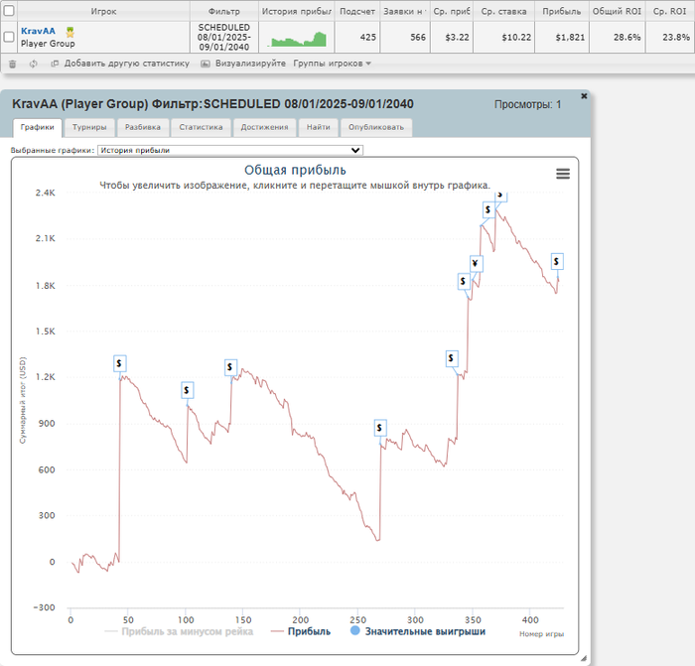
Task: Toggle Значительные выигрыши legend label
Action: point(425,631)
